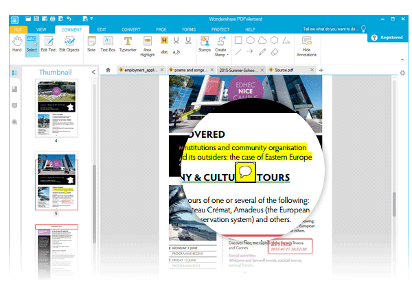
Task: Select the pencil drawing tool
Action: click(x=262, y=52)
